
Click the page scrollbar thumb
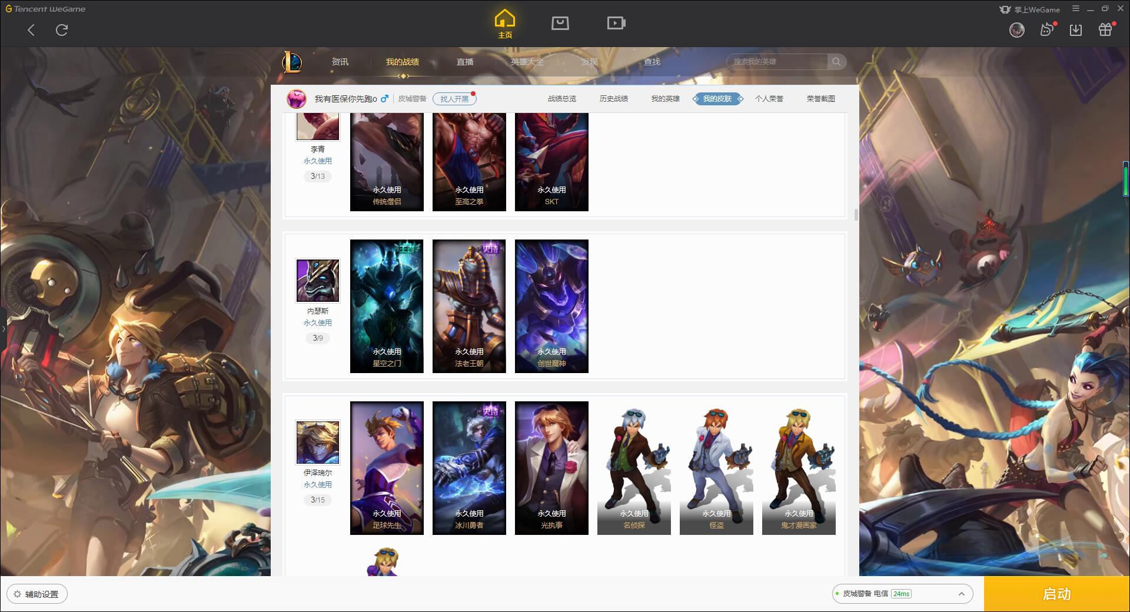856,214
